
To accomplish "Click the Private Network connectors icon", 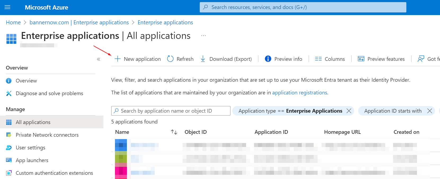I will (x=9, y=135).
